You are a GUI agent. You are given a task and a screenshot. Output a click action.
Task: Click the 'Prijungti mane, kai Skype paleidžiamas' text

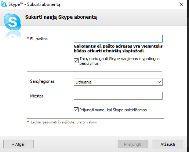pos(113,110)
